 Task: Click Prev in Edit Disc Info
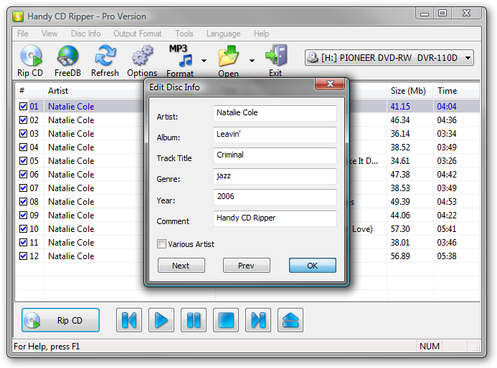tap(247, 265)
